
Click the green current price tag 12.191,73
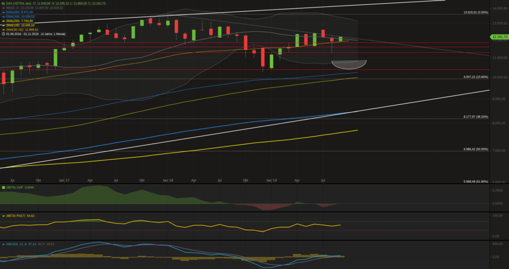(x=499, y=37)
